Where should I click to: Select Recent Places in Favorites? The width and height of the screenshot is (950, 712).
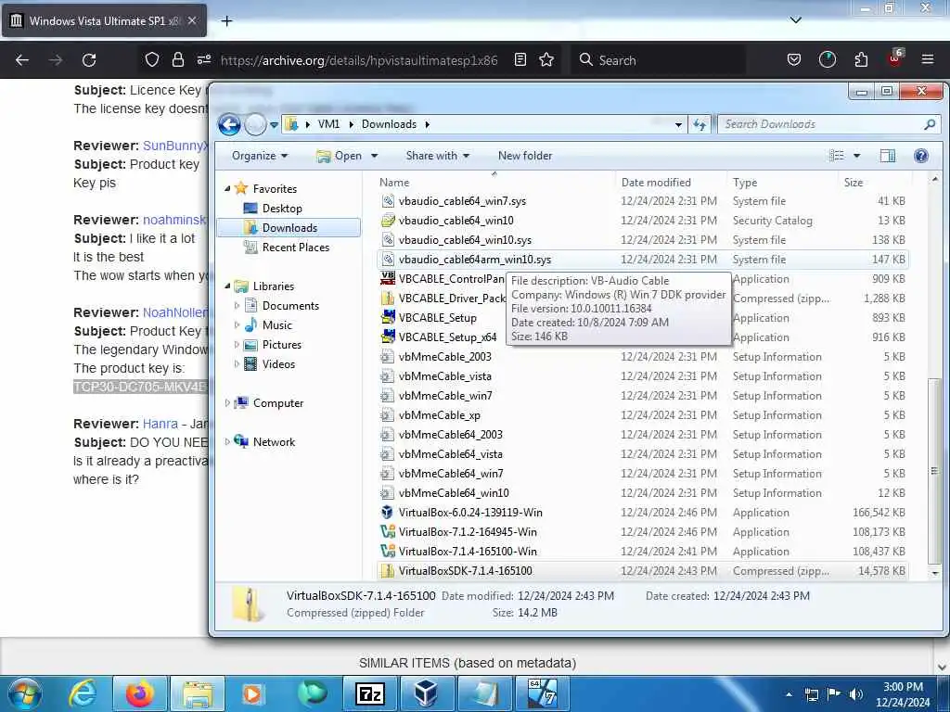click(296, 247)
